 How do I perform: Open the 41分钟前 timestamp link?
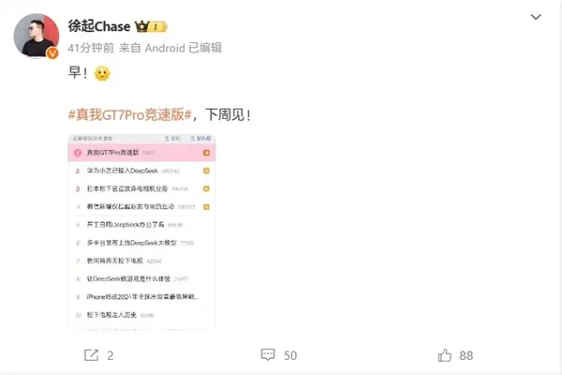click(91, 48)
